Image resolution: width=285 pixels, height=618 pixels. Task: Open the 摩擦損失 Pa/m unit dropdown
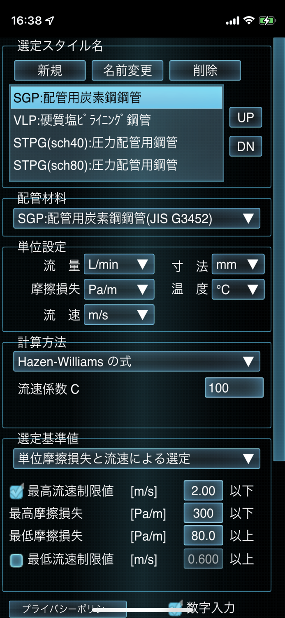119,289
